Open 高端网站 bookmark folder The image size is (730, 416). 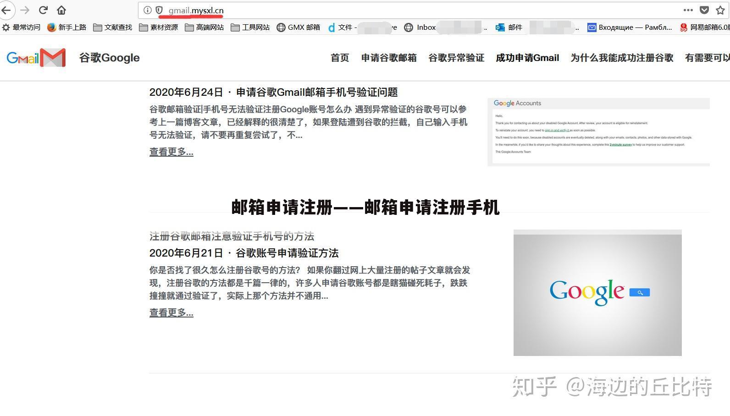click(x=205, y=27)
